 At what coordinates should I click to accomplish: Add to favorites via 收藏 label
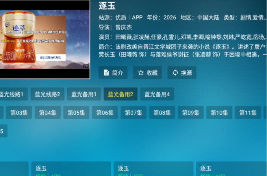coord(152,73)
